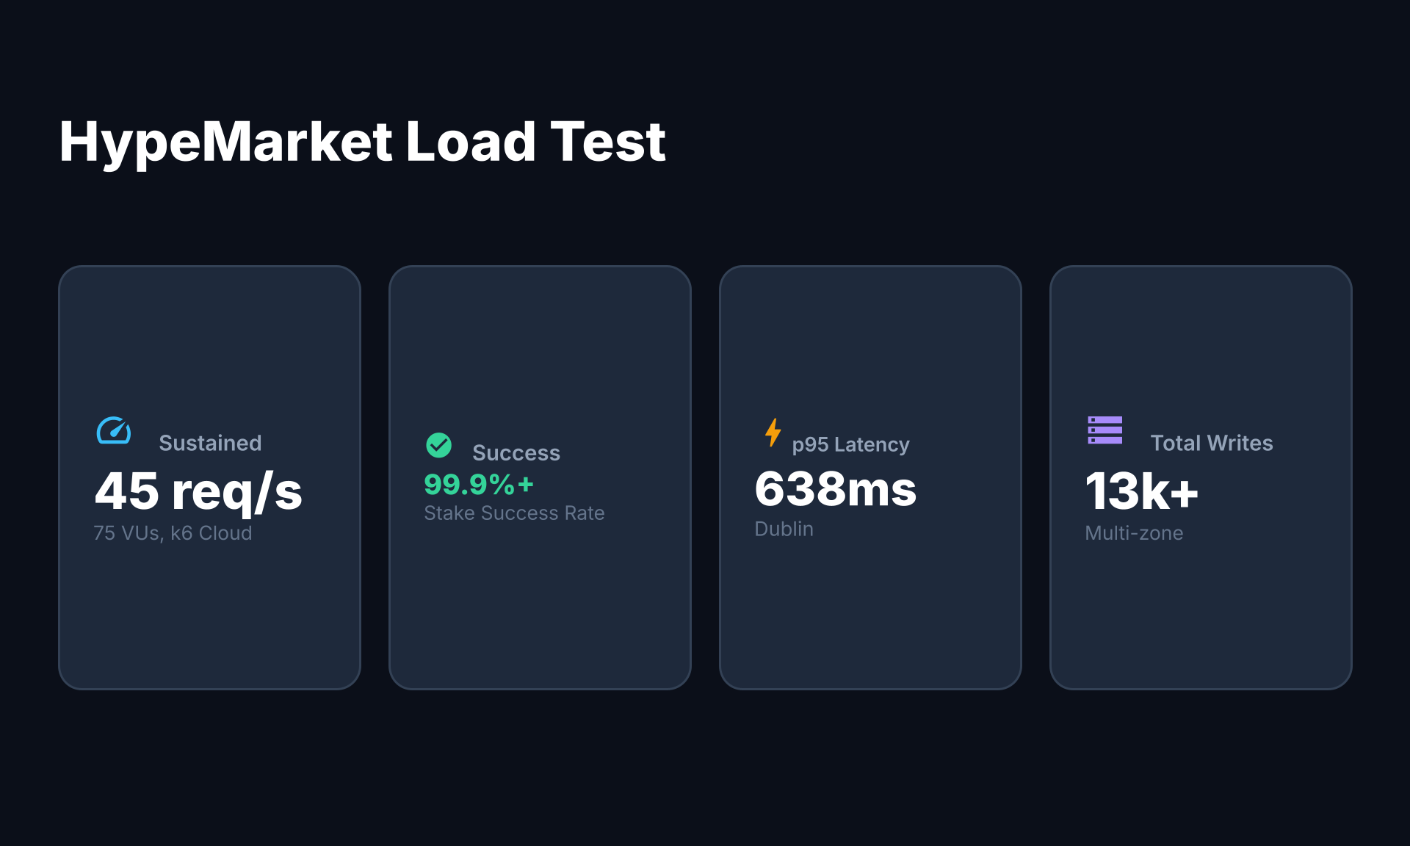This screenshot has width=1410, height=846.
Task: Click the 638ms latency value
Action: (836, 490)
